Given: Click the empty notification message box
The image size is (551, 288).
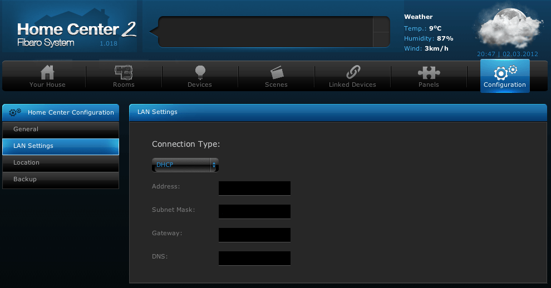Looking at the screenshot, I should click(x=265, y=32).
